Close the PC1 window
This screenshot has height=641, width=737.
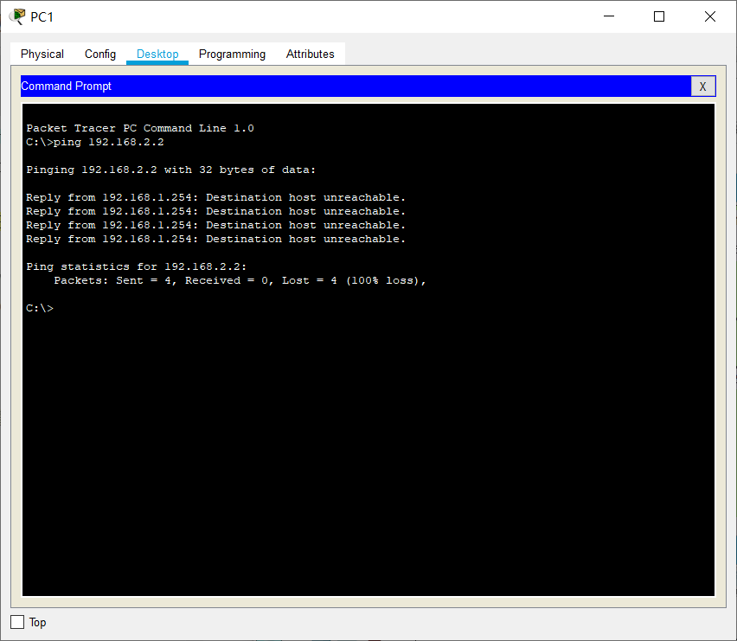coord(709,16)
